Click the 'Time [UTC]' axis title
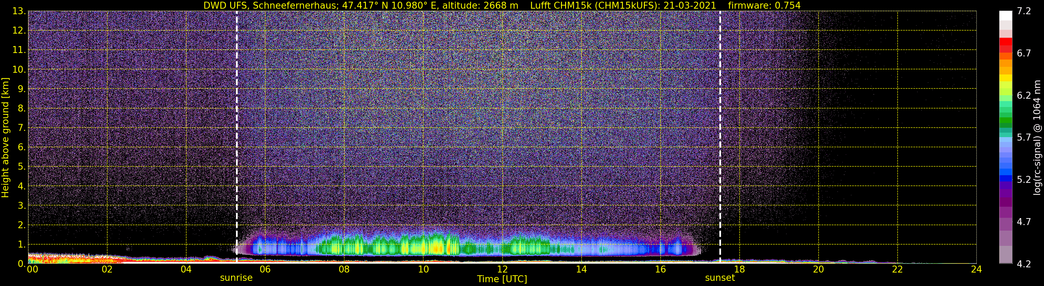 pyautogui.click(x=502, y=279)
